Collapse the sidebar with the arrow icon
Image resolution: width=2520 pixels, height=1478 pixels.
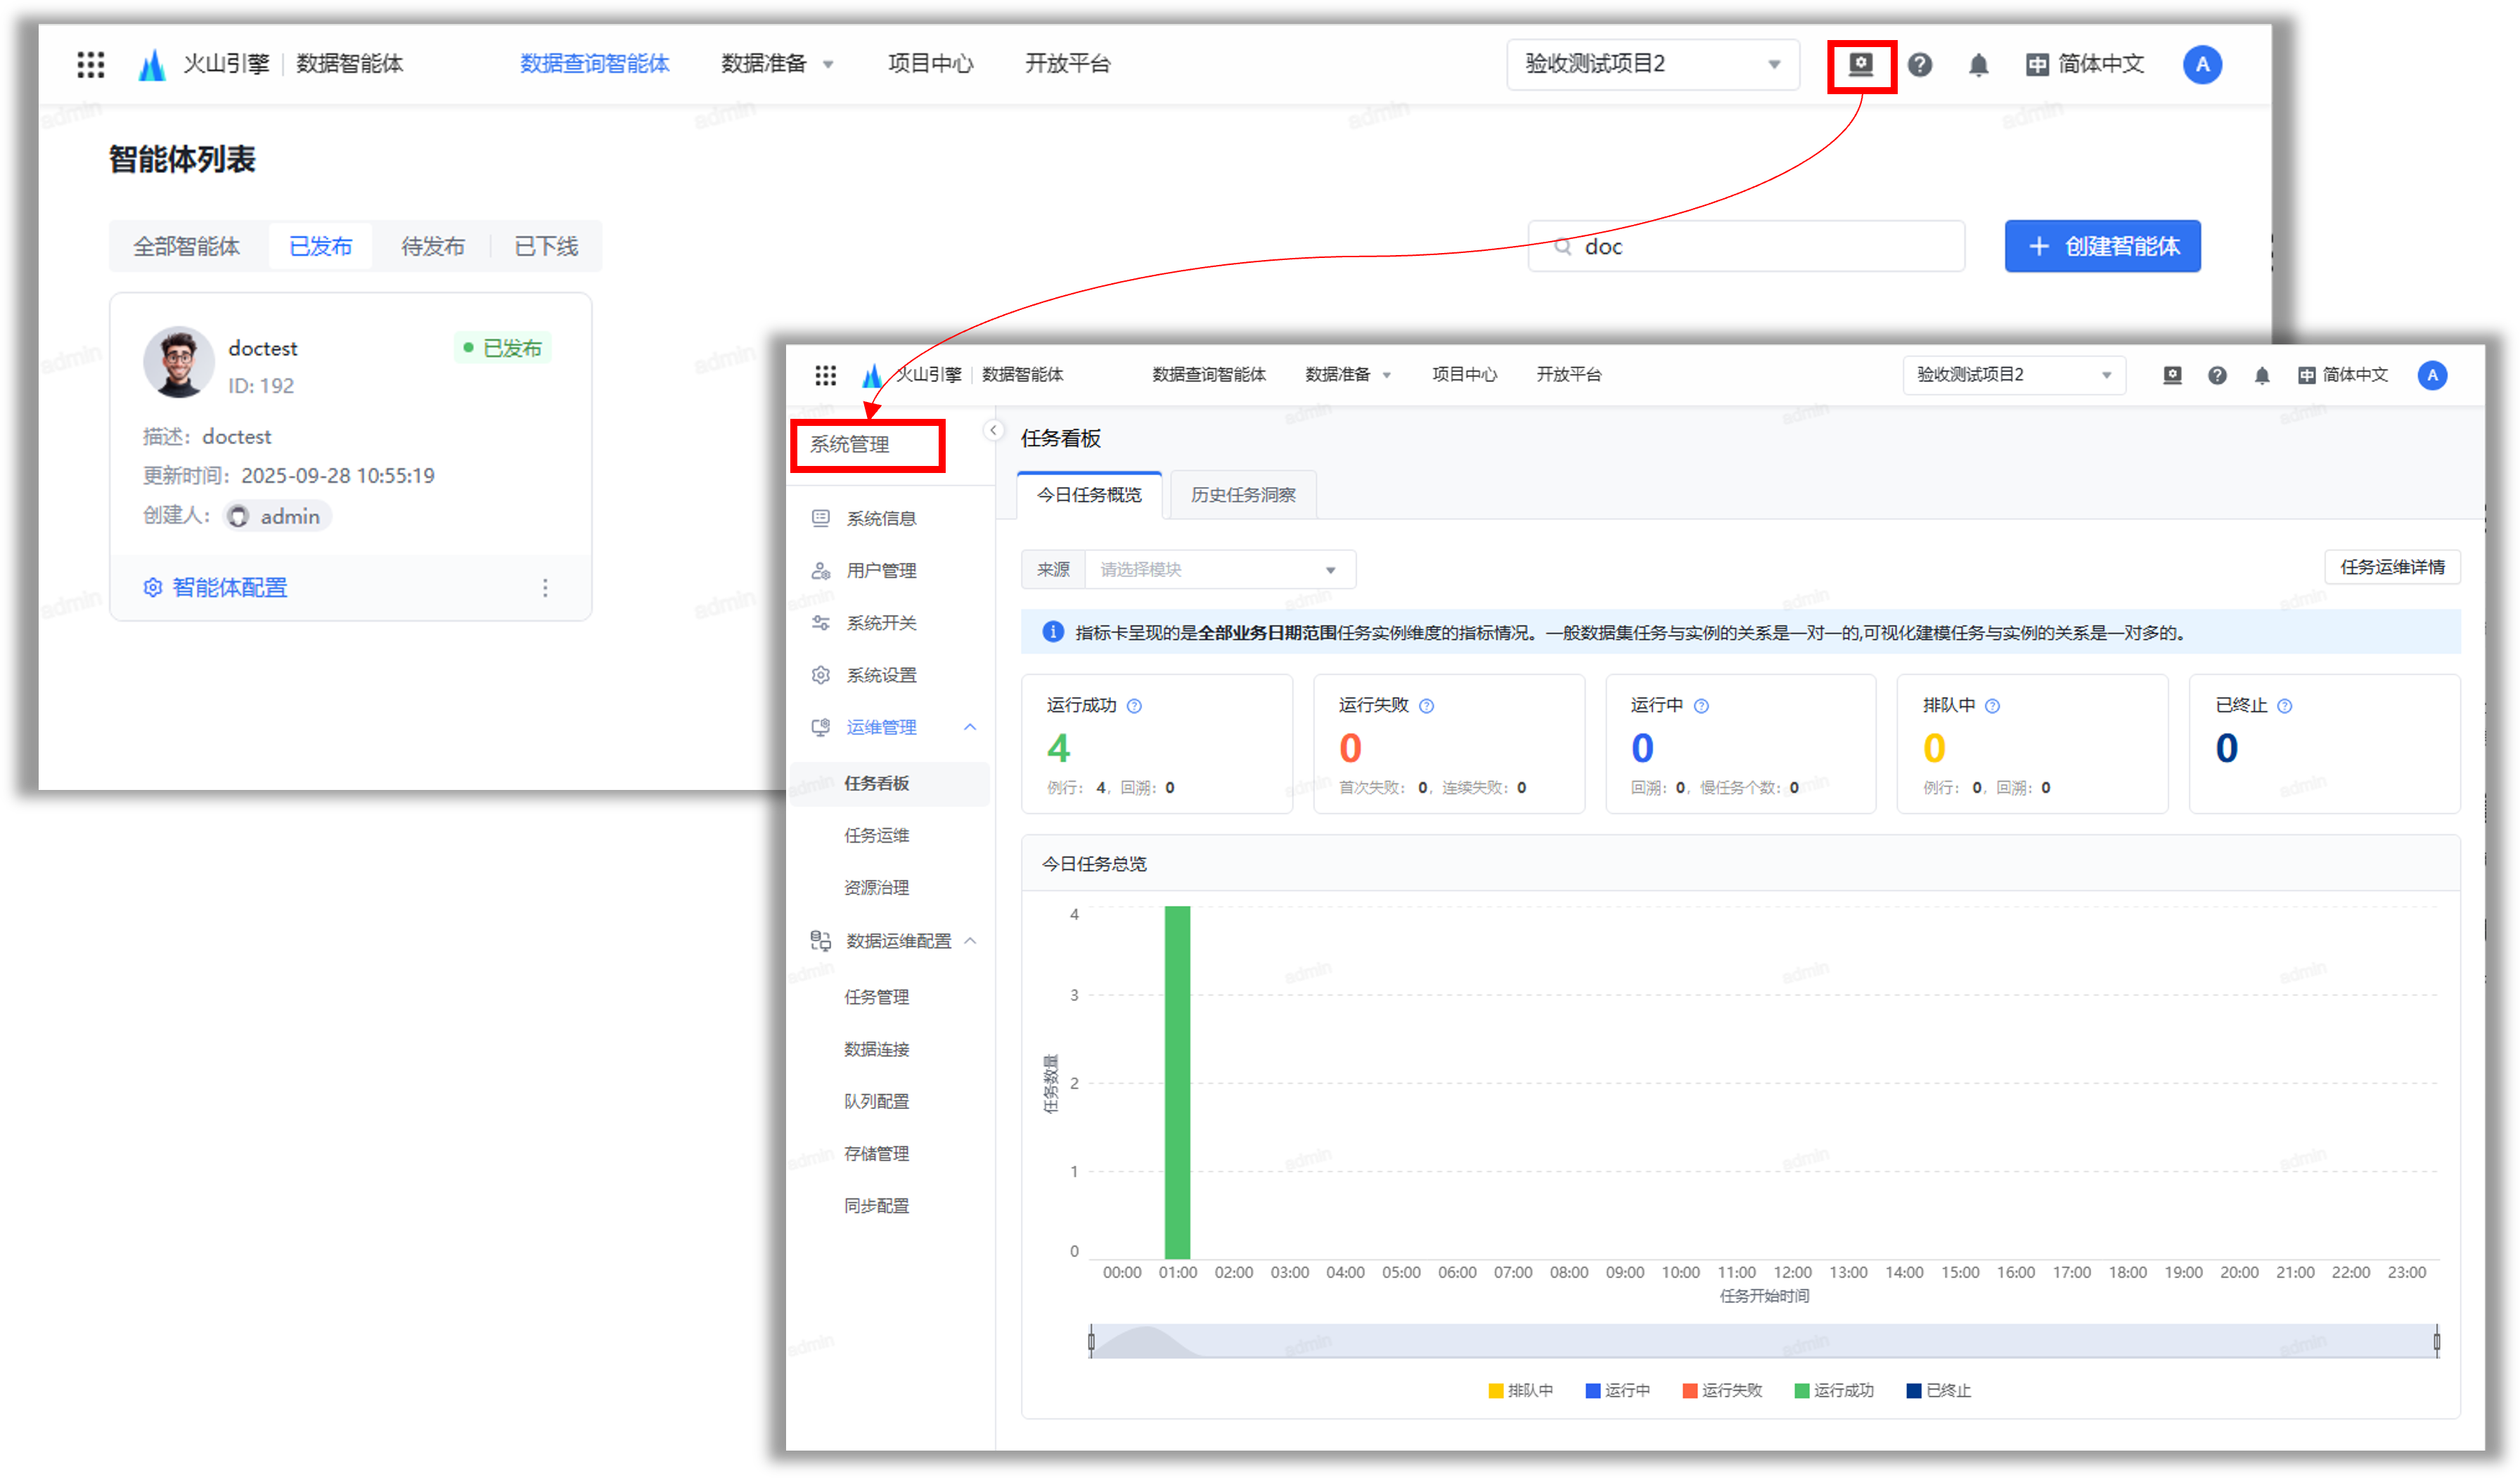pos(993,429)
